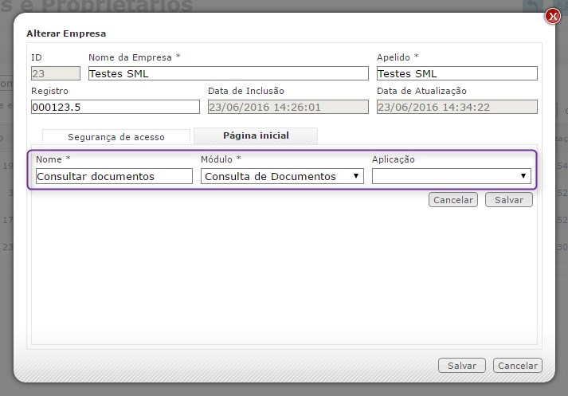Switch to the Segurança de acesso tab
Screen dimensions: 568x396
[116, 137]
